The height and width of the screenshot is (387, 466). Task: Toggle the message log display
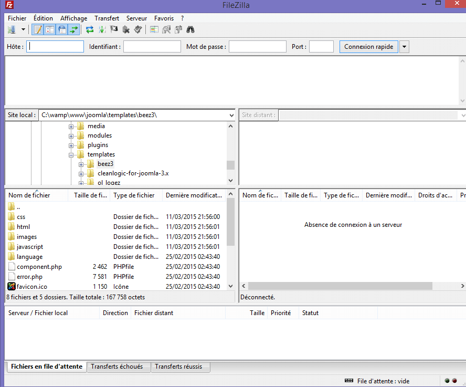tap(38, 29)
